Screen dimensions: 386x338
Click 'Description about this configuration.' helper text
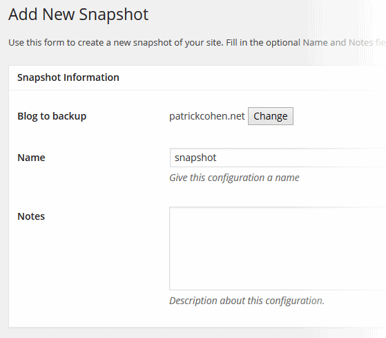point(247,301)
